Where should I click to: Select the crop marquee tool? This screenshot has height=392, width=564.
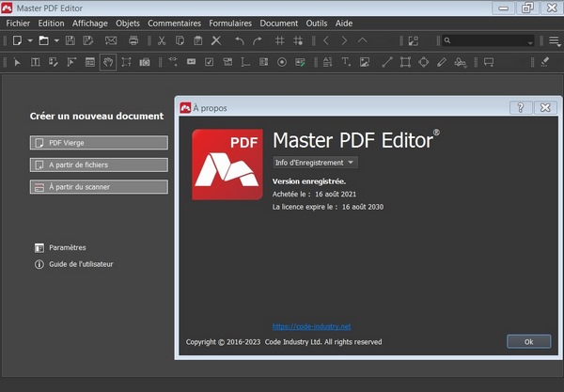pyautogui.click(x=126, y=62)
